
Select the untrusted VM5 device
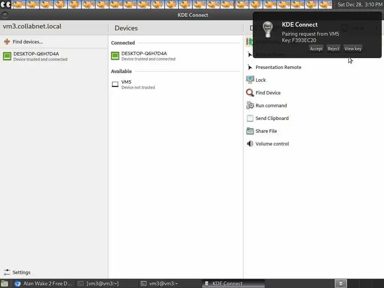coord(175,84)
